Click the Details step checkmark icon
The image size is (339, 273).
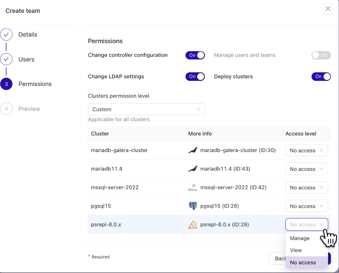coord(6,35)
